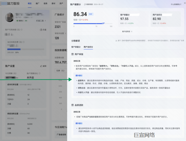186x141 pixels.
Task: Switch to 素材 tab
Action: pyautogui.click(x=53, y=4)
